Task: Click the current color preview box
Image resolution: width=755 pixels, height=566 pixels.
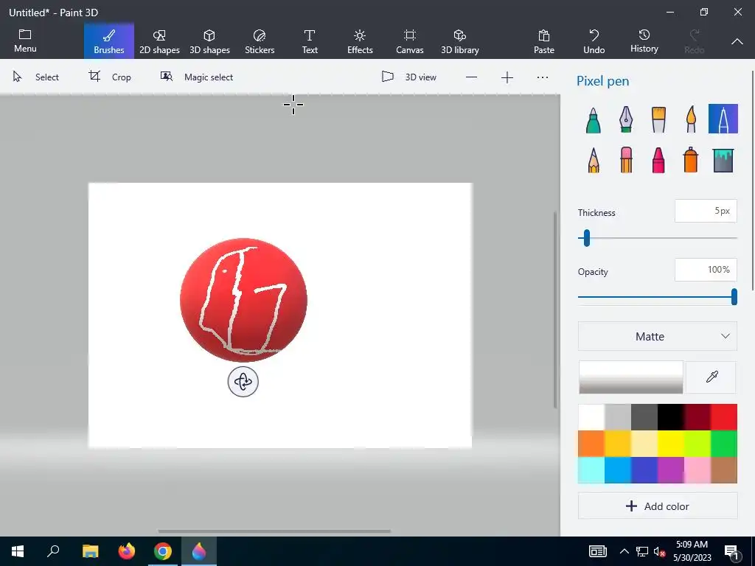Action: click(631, 377)
